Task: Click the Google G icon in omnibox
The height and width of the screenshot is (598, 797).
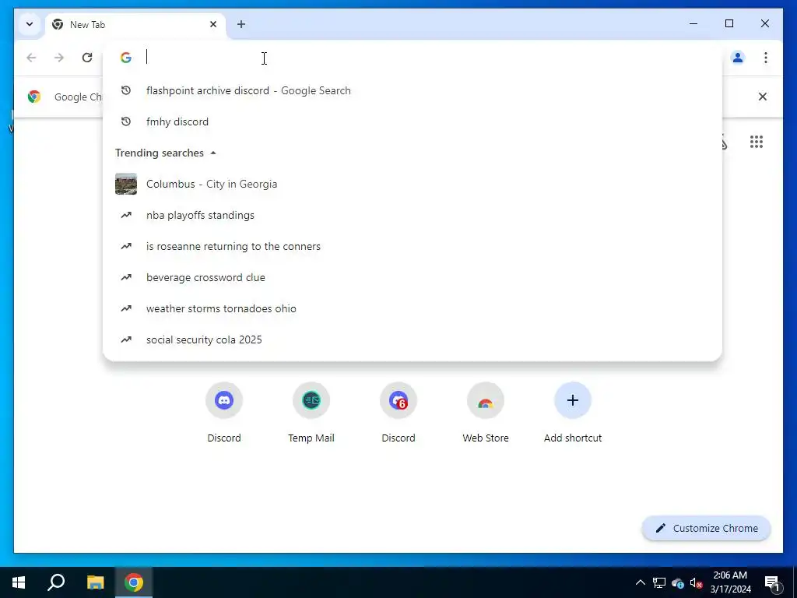Action: point(125,58)
